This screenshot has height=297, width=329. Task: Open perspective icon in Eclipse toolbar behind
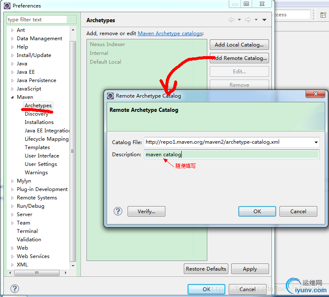pos(323,15)
